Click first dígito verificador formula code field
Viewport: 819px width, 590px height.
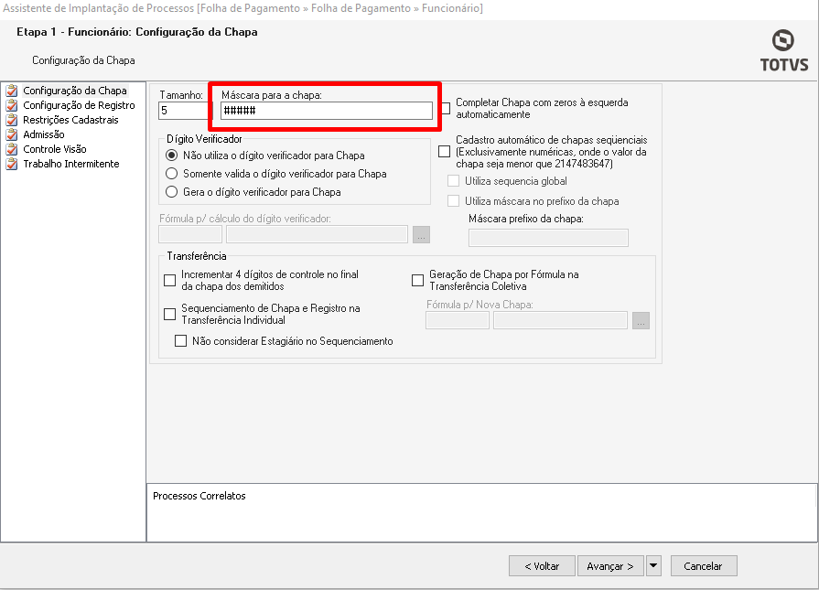click(190, 234)
